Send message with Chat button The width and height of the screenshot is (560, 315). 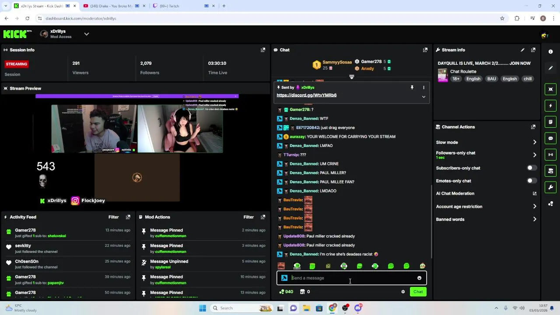click(x=418, y=292)
